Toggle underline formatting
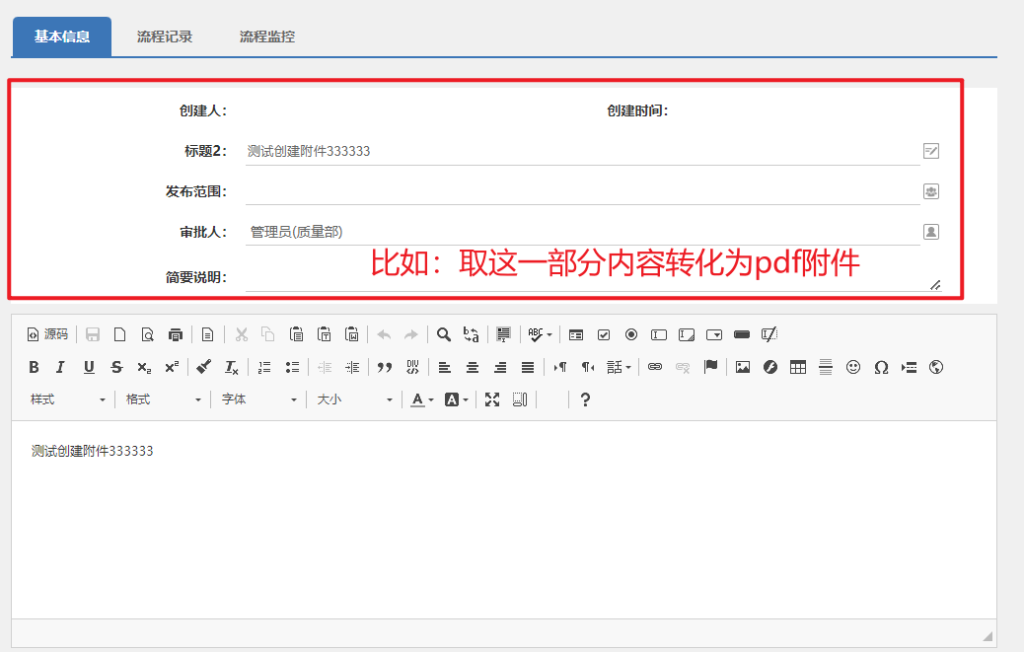1024x652 pixels. [x=89, y=367]
